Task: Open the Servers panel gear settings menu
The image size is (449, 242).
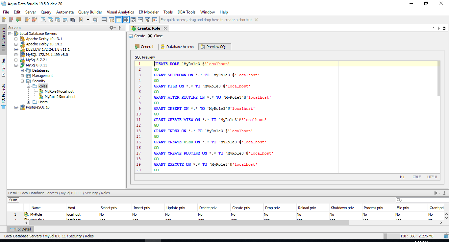Action: 112,28
